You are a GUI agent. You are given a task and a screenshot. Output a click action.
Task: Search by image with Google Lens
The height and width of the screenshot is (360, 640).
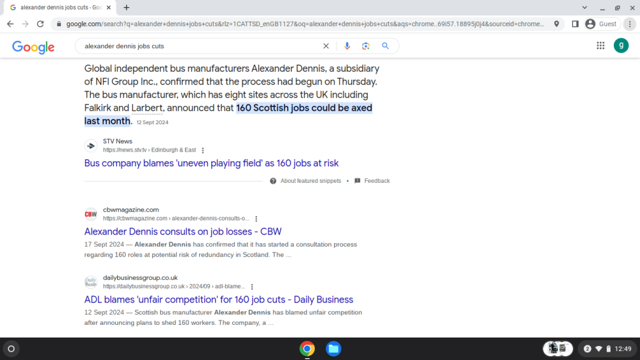click(x=365, y=46)
